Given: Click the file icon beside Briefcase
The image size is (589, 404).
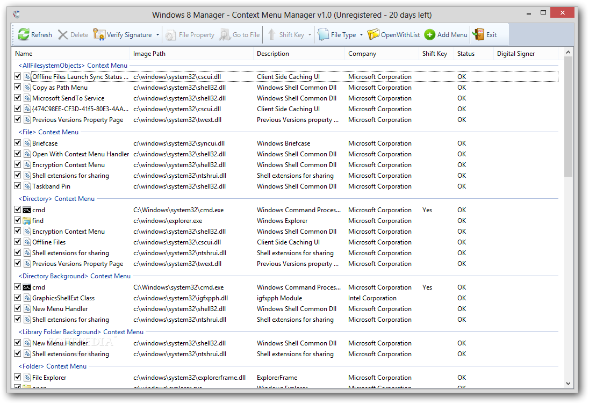Looking at the screenshot, I should (27, 143).
